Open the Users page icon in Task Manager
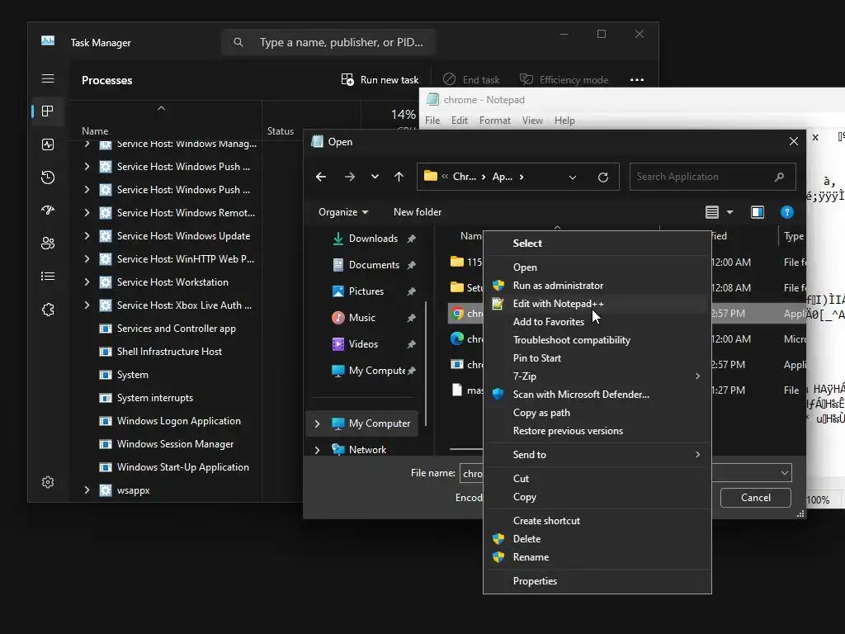 click(x=47, y=244)
